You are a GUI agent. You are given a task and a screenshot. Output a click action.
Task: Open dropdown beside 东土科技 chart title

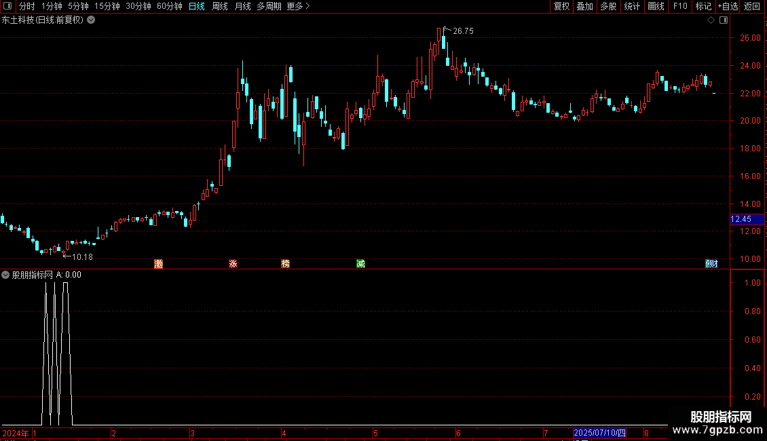coord(91,20)
